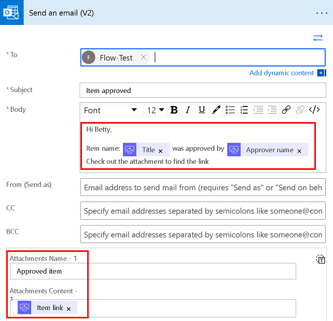Open the font size 12 dropdown
The width and height of the screenshot is (333, 321).
point(155,110)
